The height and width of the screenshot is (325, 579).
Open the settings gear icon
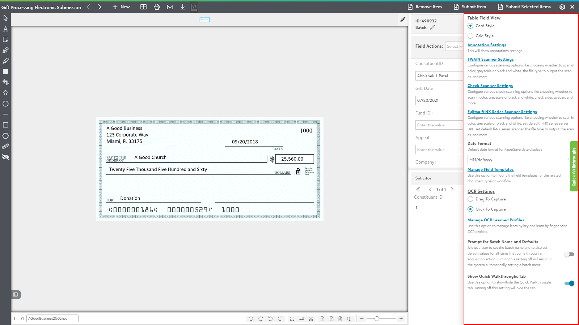(562, 7)
